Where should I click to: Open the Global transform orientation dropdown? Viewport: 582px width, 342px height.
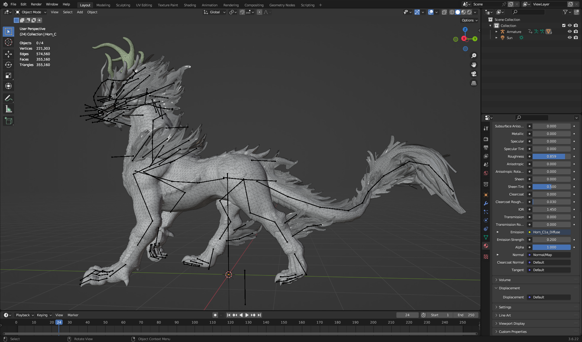pos(215,12)
